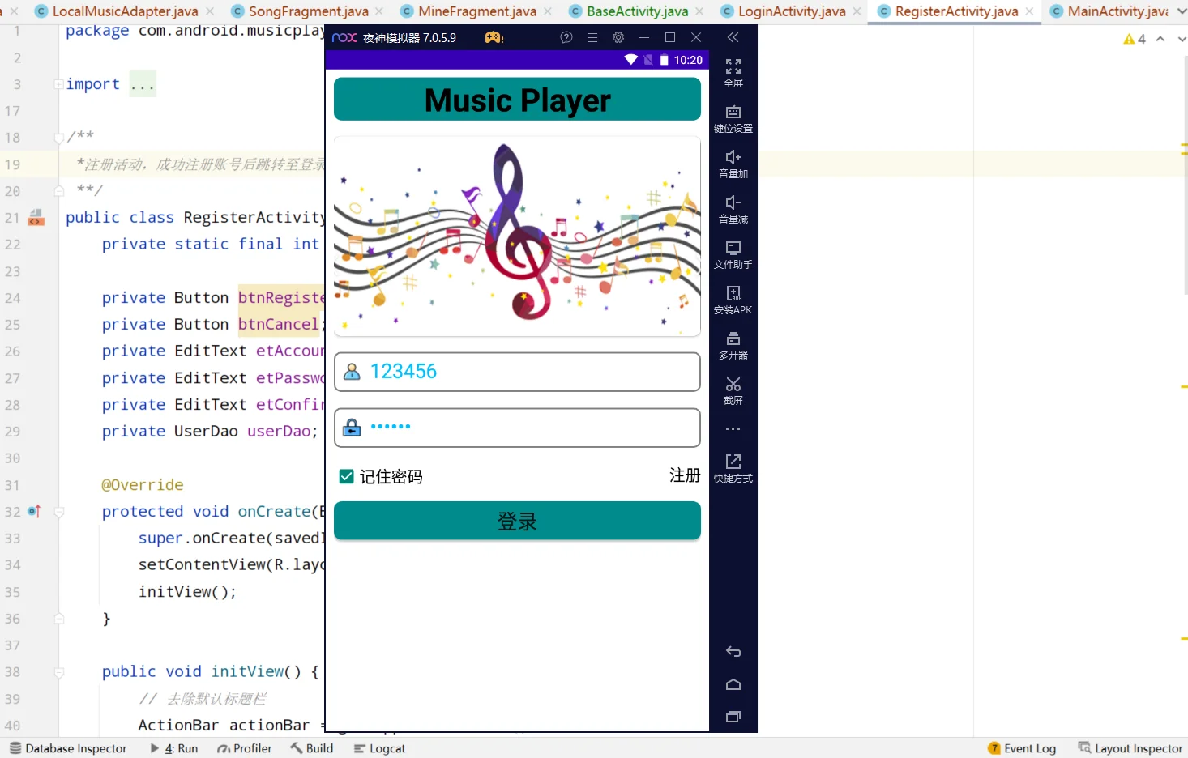This screenshot has width=1188, height=758.
Task: Click the comment fold end marker on line 20
Action: click(58, 191)
